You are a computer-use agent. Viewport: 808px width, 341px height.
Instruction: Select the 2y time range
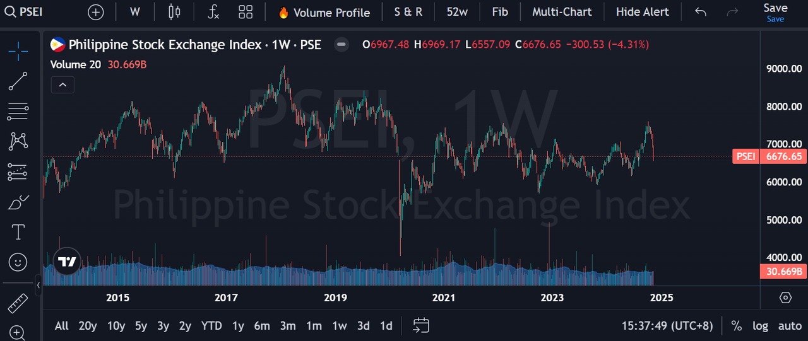point(185,326)
